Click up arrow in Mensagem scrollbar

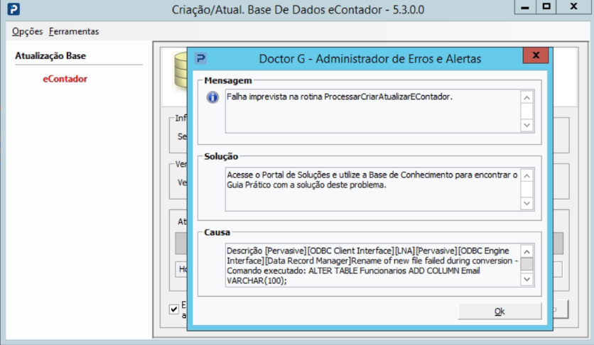(x=526, y=98)
